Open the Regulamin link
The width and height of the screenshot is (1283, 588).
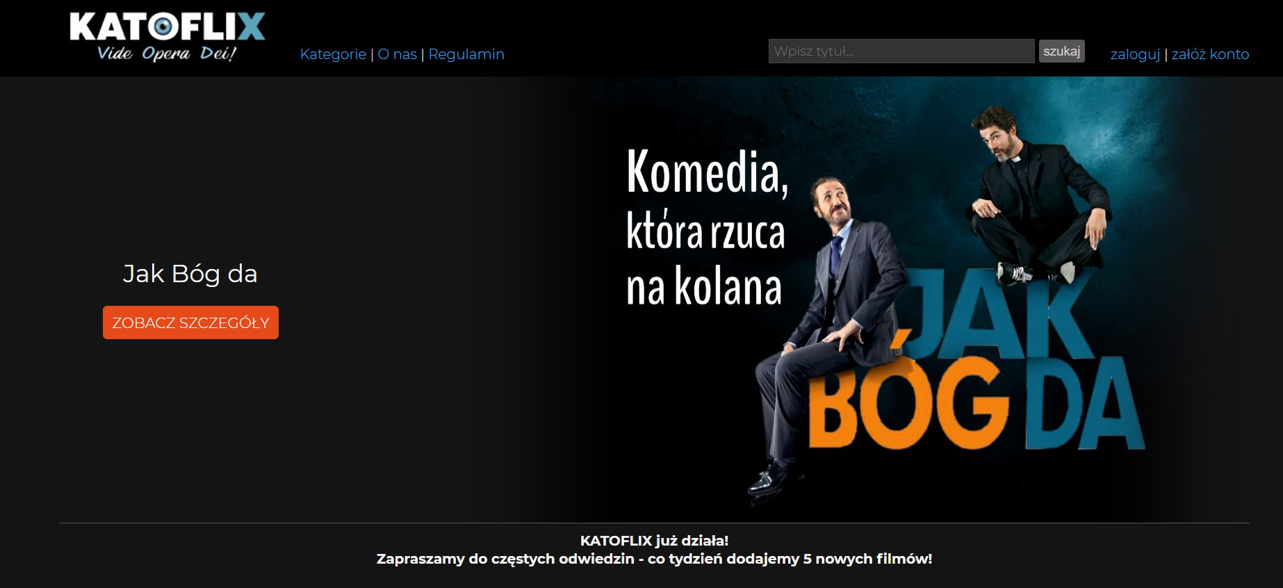(x=466, y=54)
